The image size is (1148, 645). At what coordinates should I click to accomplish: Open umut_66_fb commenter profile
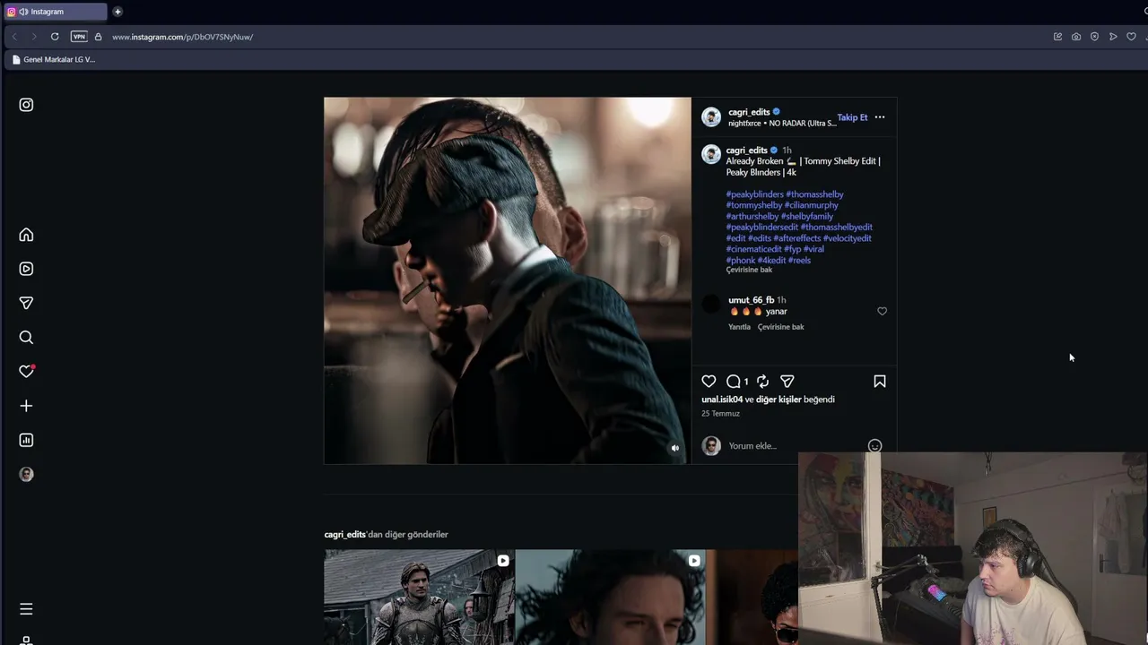coord(752,300)
